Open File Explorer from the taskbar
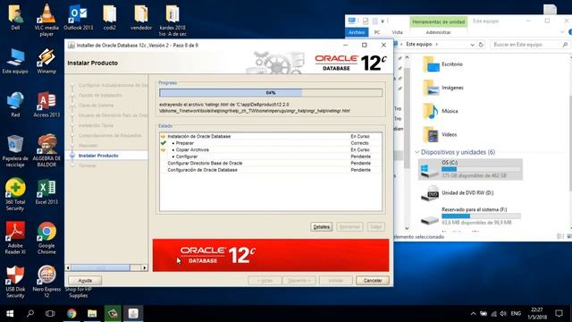 92,313
